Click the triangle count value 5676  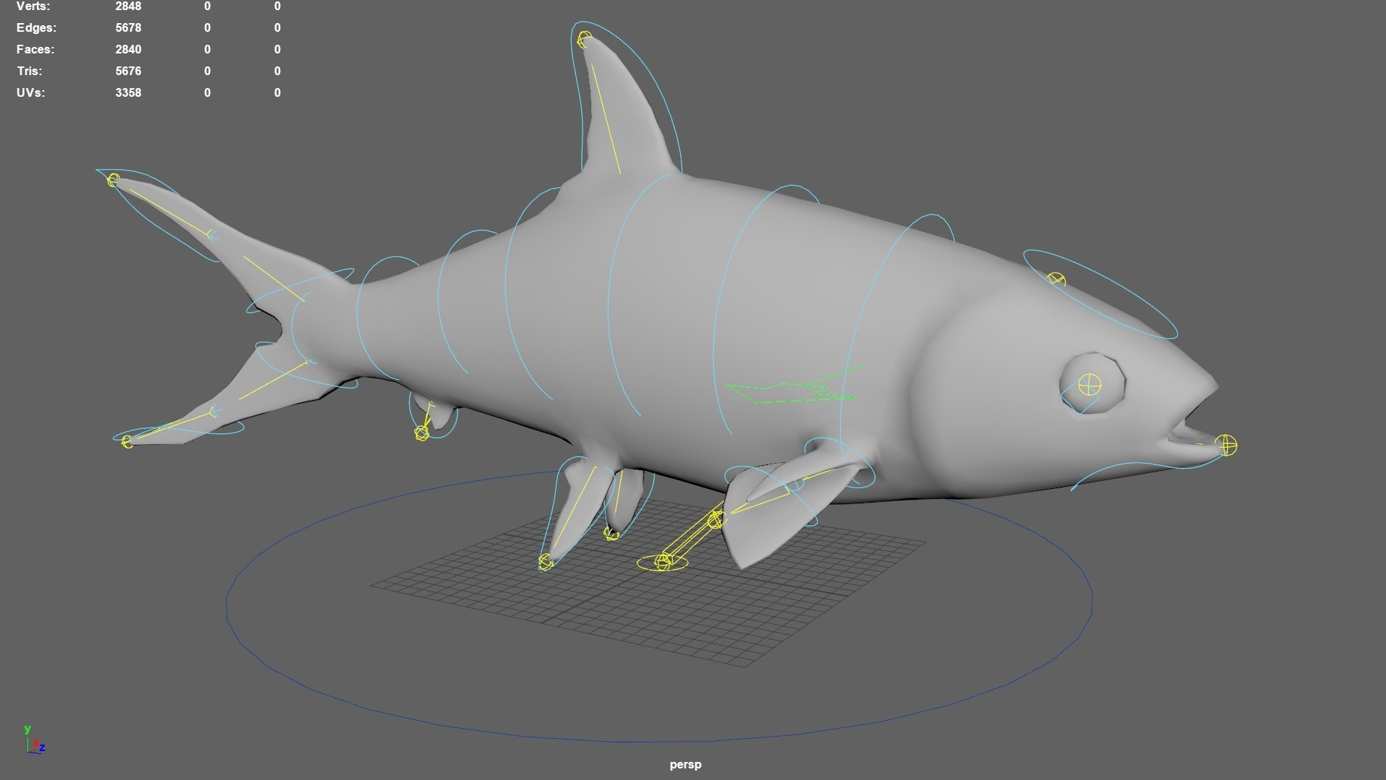(x=128, y=71)
